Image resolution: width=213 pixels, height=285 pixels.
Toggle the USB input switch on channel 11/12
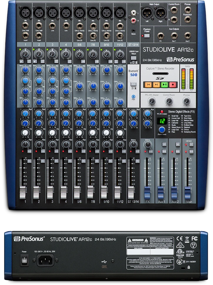point(116,61)
